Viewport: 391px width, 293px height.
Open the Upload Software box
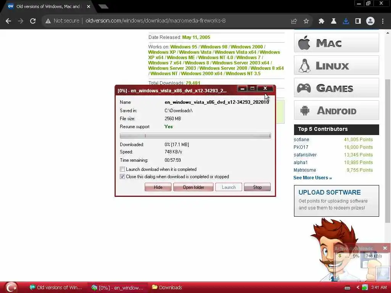[x=336, y=201]
